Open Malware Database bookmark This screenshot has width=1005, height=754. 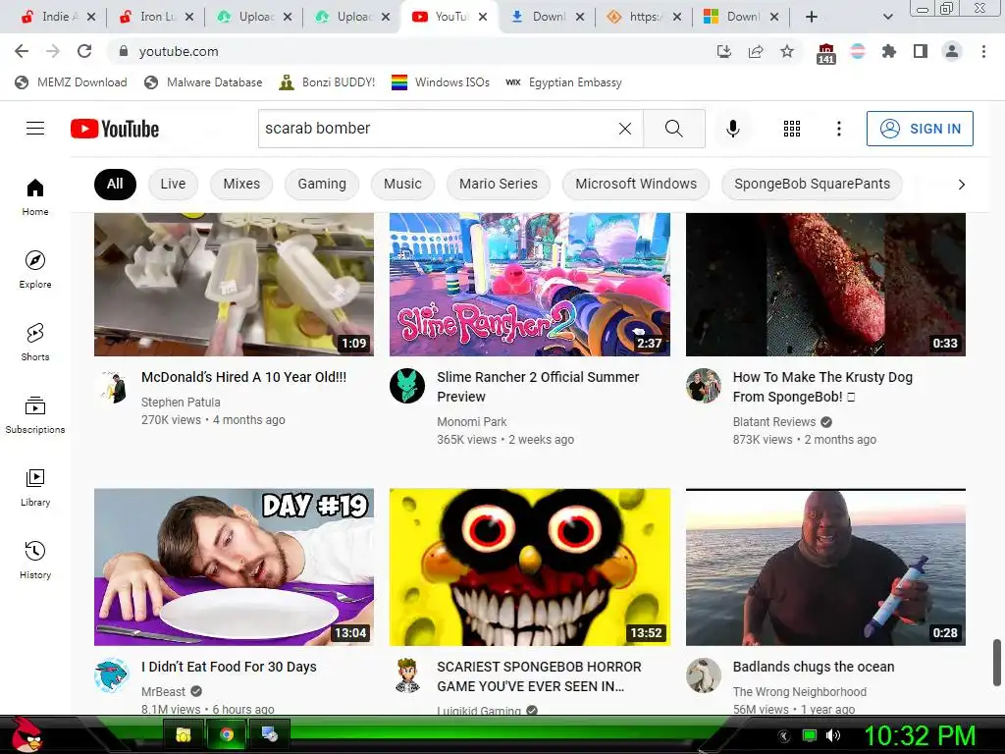pyautogui.click(x=204, y=82)
